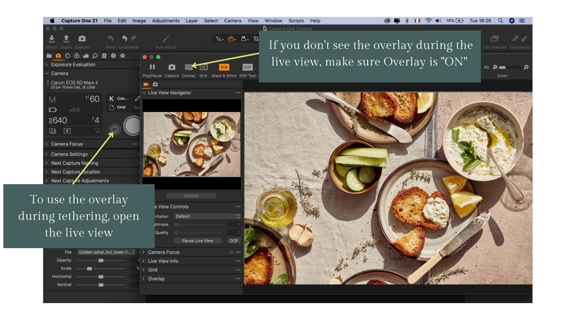Expand the Camera Settings panel
Viewport: 569px width, 320px height.
(x=47, y=154)
